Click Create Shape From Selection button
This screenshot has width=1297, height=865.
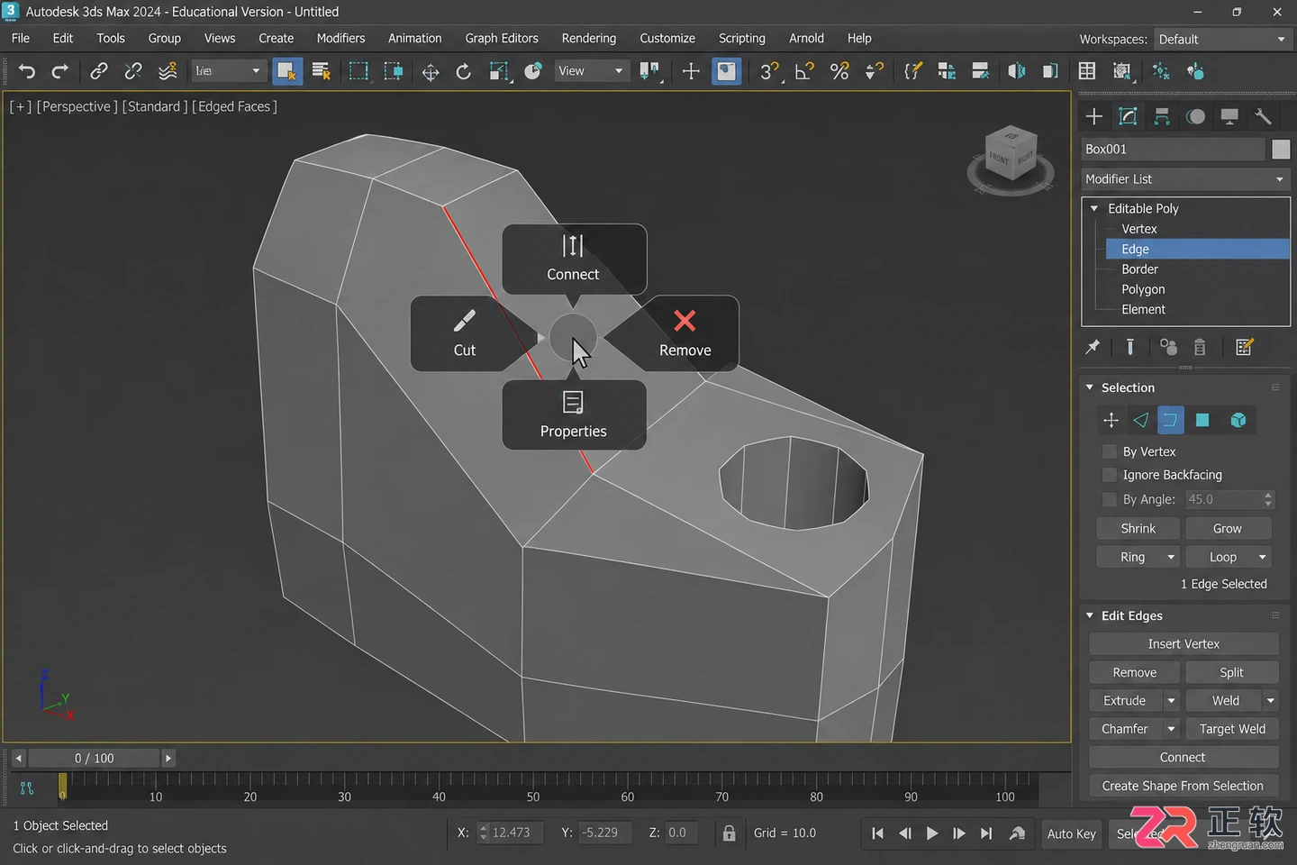point(1184,786)
